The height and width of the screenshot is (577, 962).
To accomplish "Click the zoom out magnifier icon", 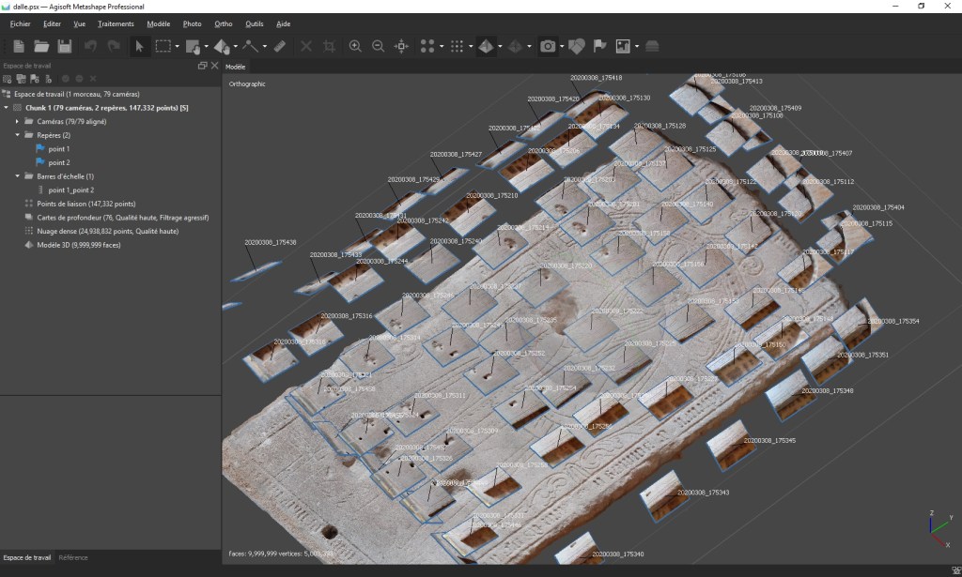I will pyautogui.click(x=378, y=46).
